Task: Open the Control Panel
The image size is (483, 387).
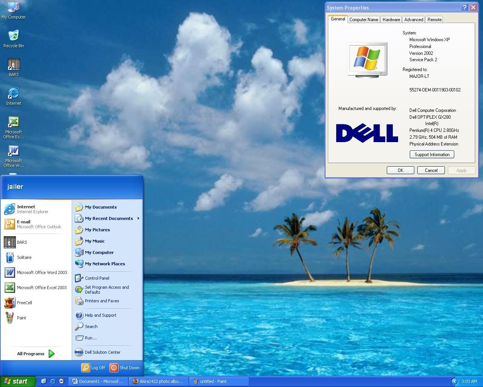Action: click(97, 278)
